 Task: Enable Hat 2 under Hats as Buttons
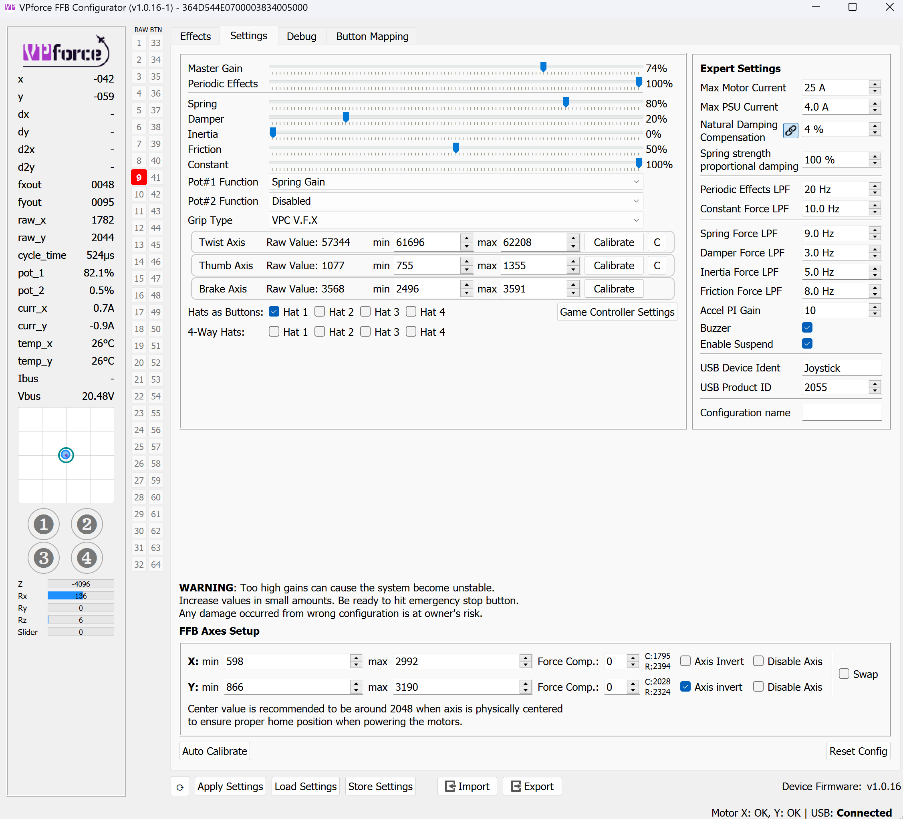(x=320, y=311)
